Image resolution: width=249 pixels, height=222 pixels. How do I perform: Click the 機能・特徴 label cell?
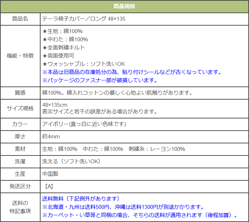(20, 55)
